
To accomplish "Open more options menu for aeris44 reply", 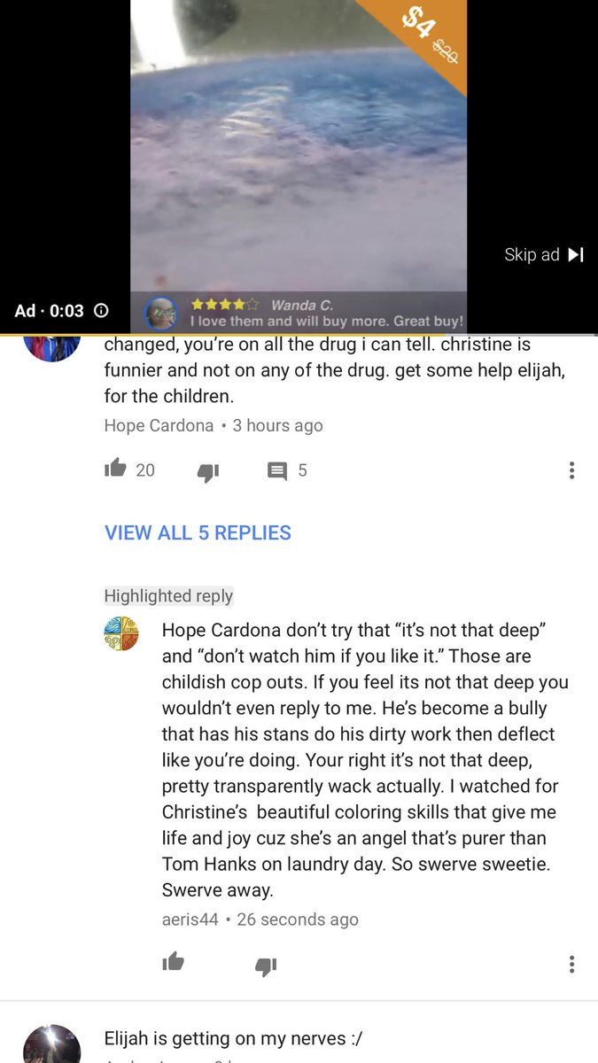I will coord(572,964).
